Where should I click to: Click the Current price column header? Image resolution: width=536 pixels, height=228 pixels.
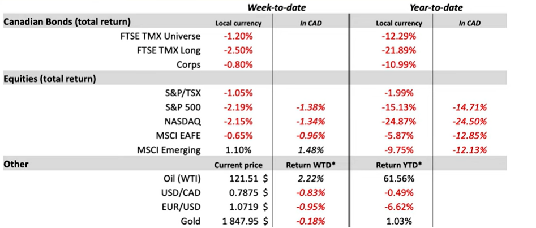click(238, 164)
